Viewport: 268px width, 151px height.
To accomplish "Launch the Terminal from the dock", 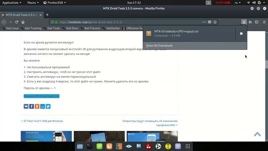I will (89, 146).
